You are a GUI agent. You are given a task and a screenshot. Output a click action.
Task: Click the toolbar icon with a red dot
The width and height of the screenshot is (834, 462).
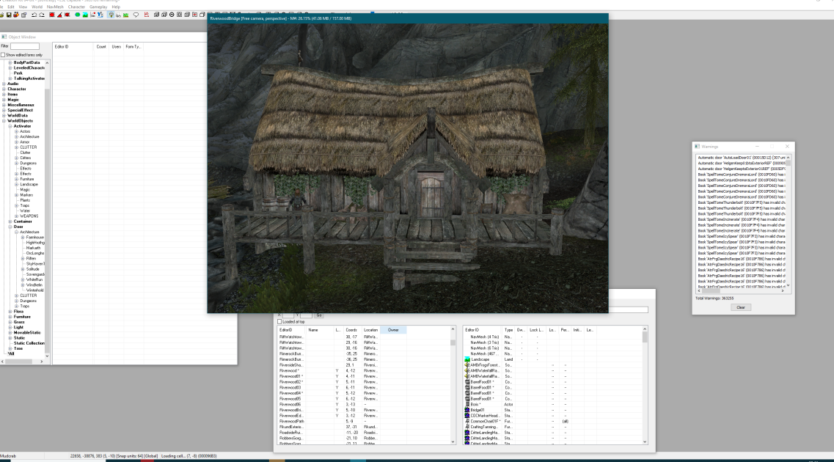click(93, 15)
